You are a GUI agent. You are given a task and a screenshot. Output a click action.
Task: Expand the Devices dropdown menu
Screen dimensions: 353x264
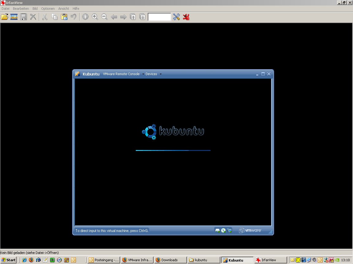[x=153, y=74]
